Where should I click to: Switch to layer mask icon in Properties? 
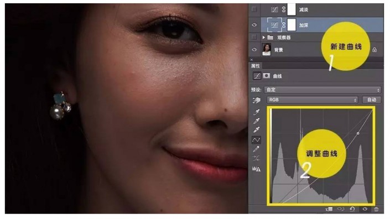[267, 76]
